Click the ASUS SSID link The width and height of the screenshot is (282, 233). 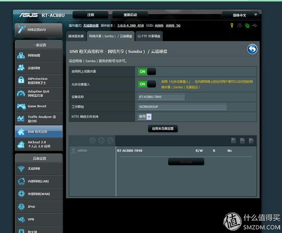tap(159, 25)
